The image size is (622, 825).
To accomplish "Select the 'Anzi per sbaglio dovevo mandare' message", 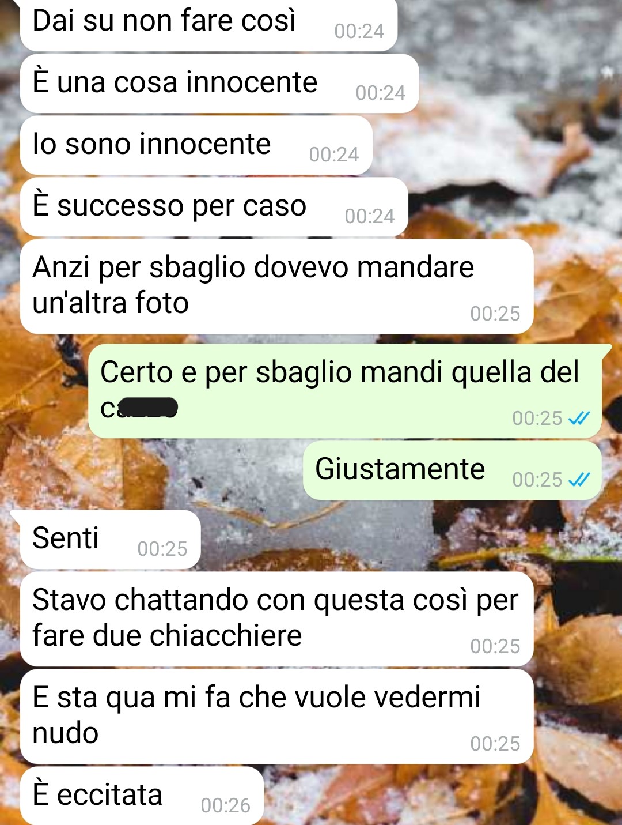I will (276, 287).
